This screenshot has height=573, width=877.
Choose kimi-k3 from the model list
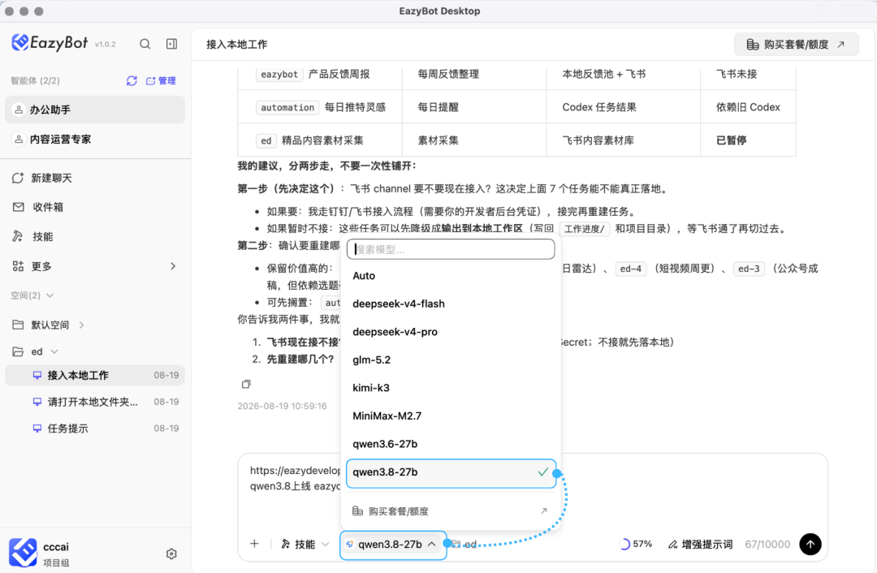[x=451, y=387]
